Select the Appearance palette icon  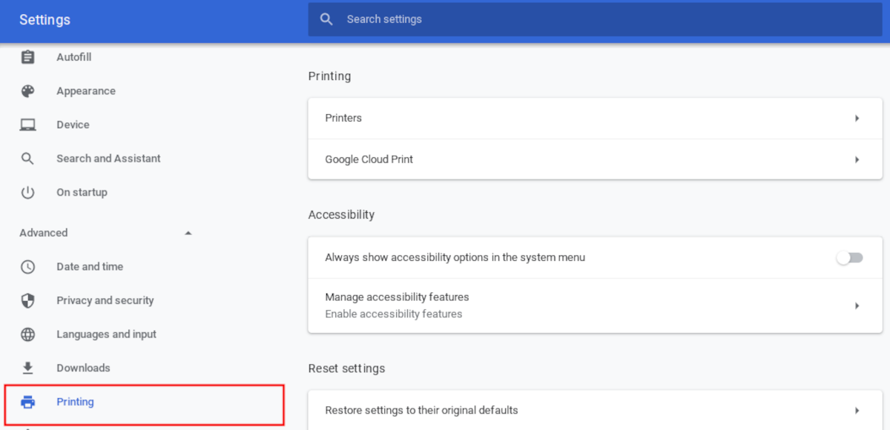(x=27, y=90)
